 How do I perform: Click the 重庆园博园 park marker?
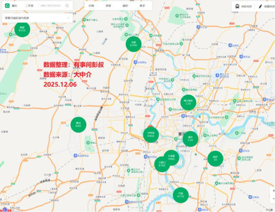(x=184, y=89)
